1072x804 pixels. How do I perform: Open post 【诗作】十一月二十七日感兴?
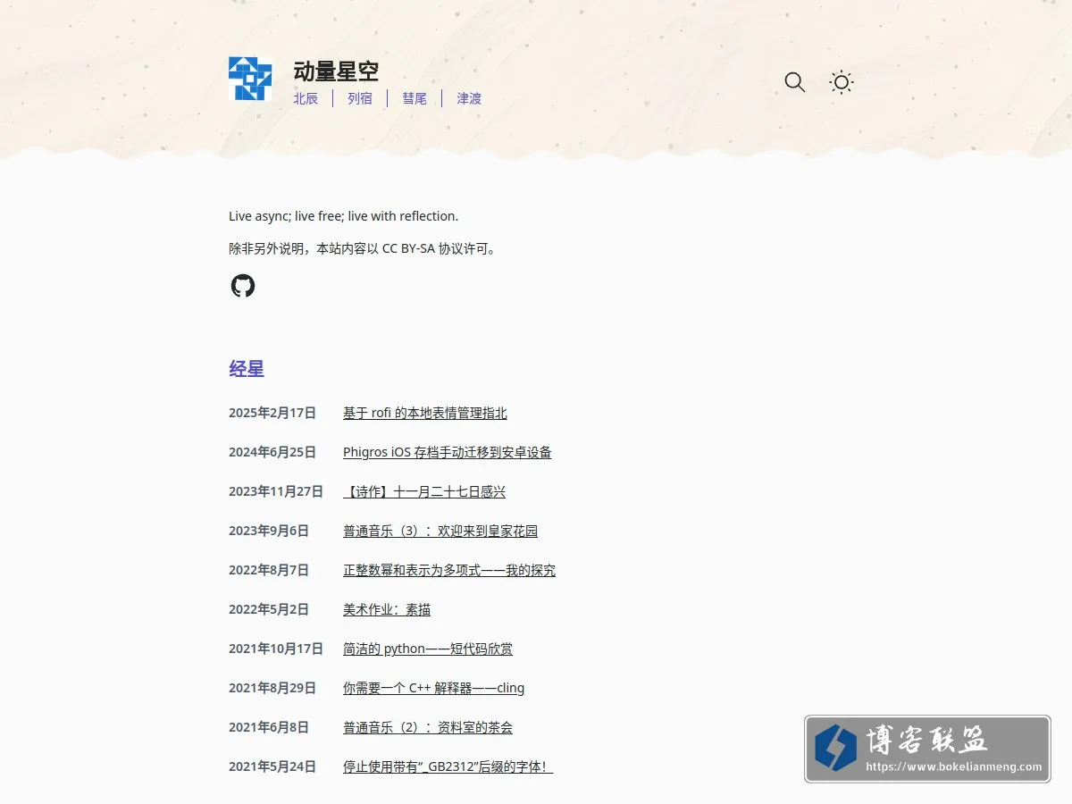(424, 491)
